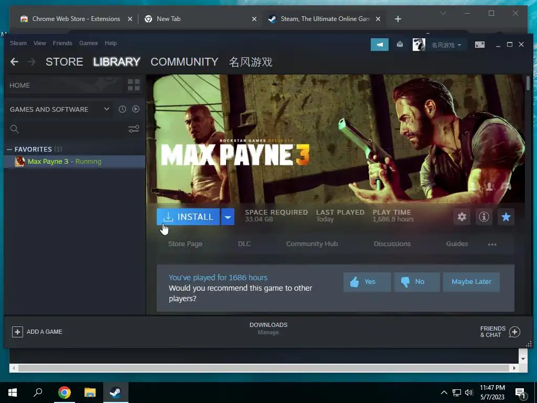
Task: Click the Add a Game plus icon
Action: point(17,332)
